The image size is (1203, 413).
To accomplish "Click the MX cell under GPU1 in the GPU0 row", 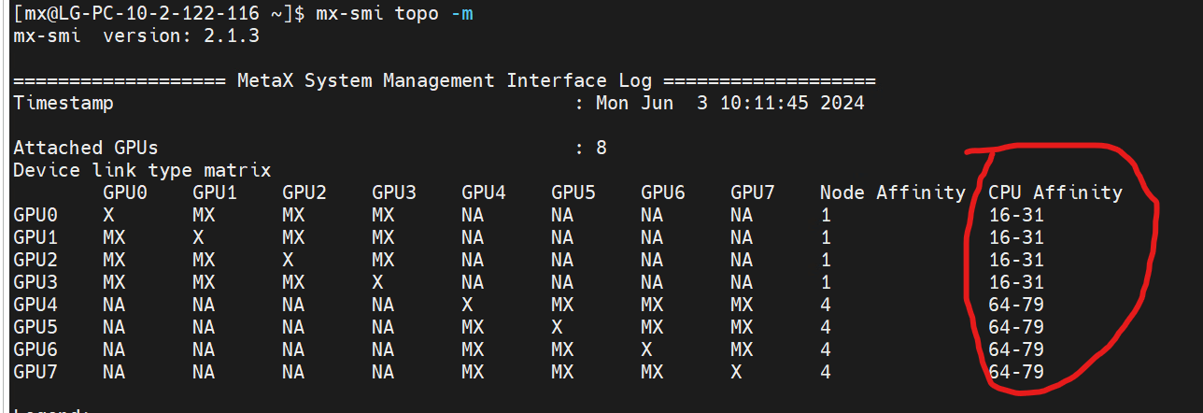I will click(x=204, y=215).
